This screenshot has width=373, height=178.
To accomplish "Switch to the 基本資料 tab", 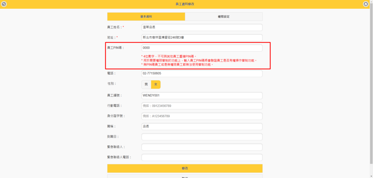I will click(146, 17).
